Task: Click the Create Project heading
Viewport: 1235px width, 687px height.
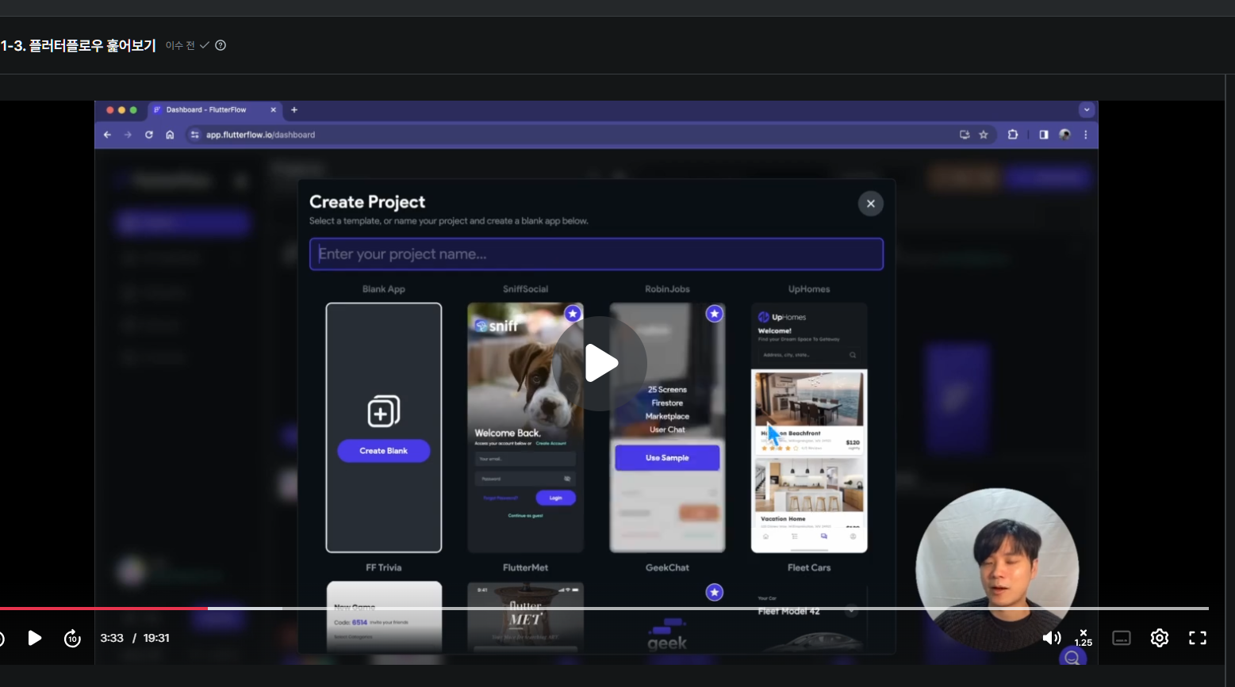Action: pyautogui.click(x=367, y=202)
